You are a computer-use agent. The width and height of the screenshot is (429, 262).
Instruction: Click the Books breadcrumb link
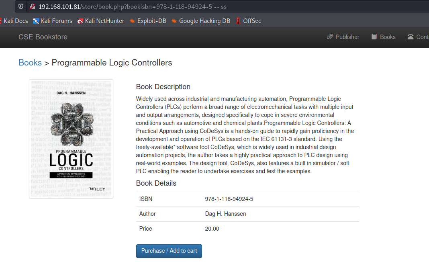pyautogui.click(x=30, y=63)
